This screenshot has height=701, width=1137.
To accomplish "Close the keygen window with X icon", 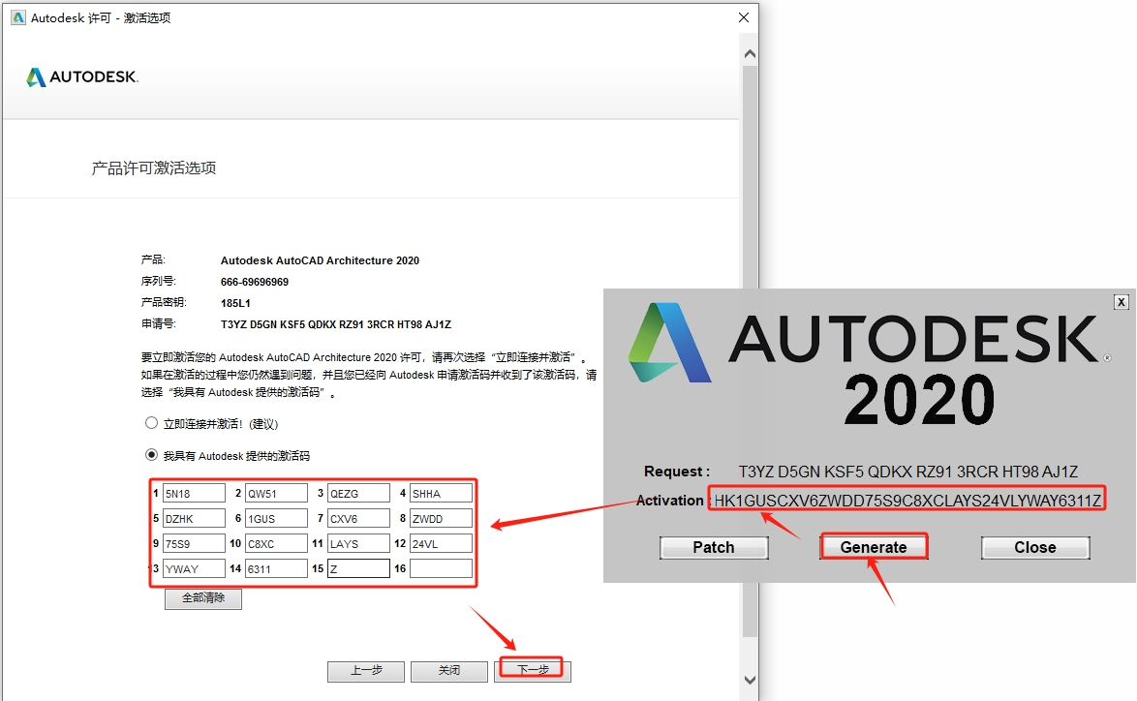I will pyautogui.click(x=1122, y=301).
